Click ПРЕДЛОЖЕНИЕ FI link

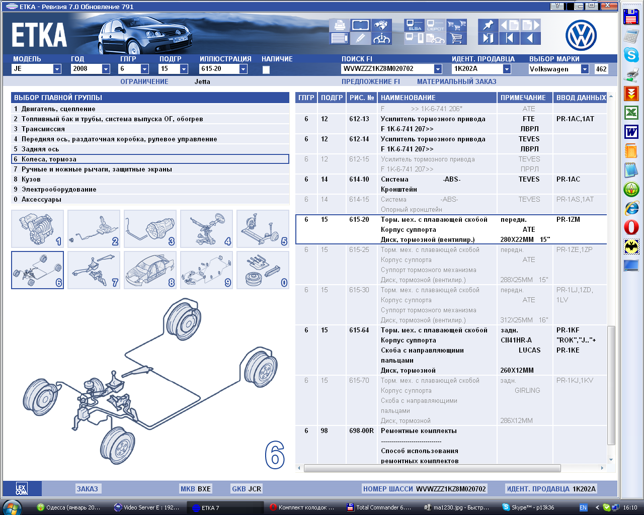(x=371, y=81)
